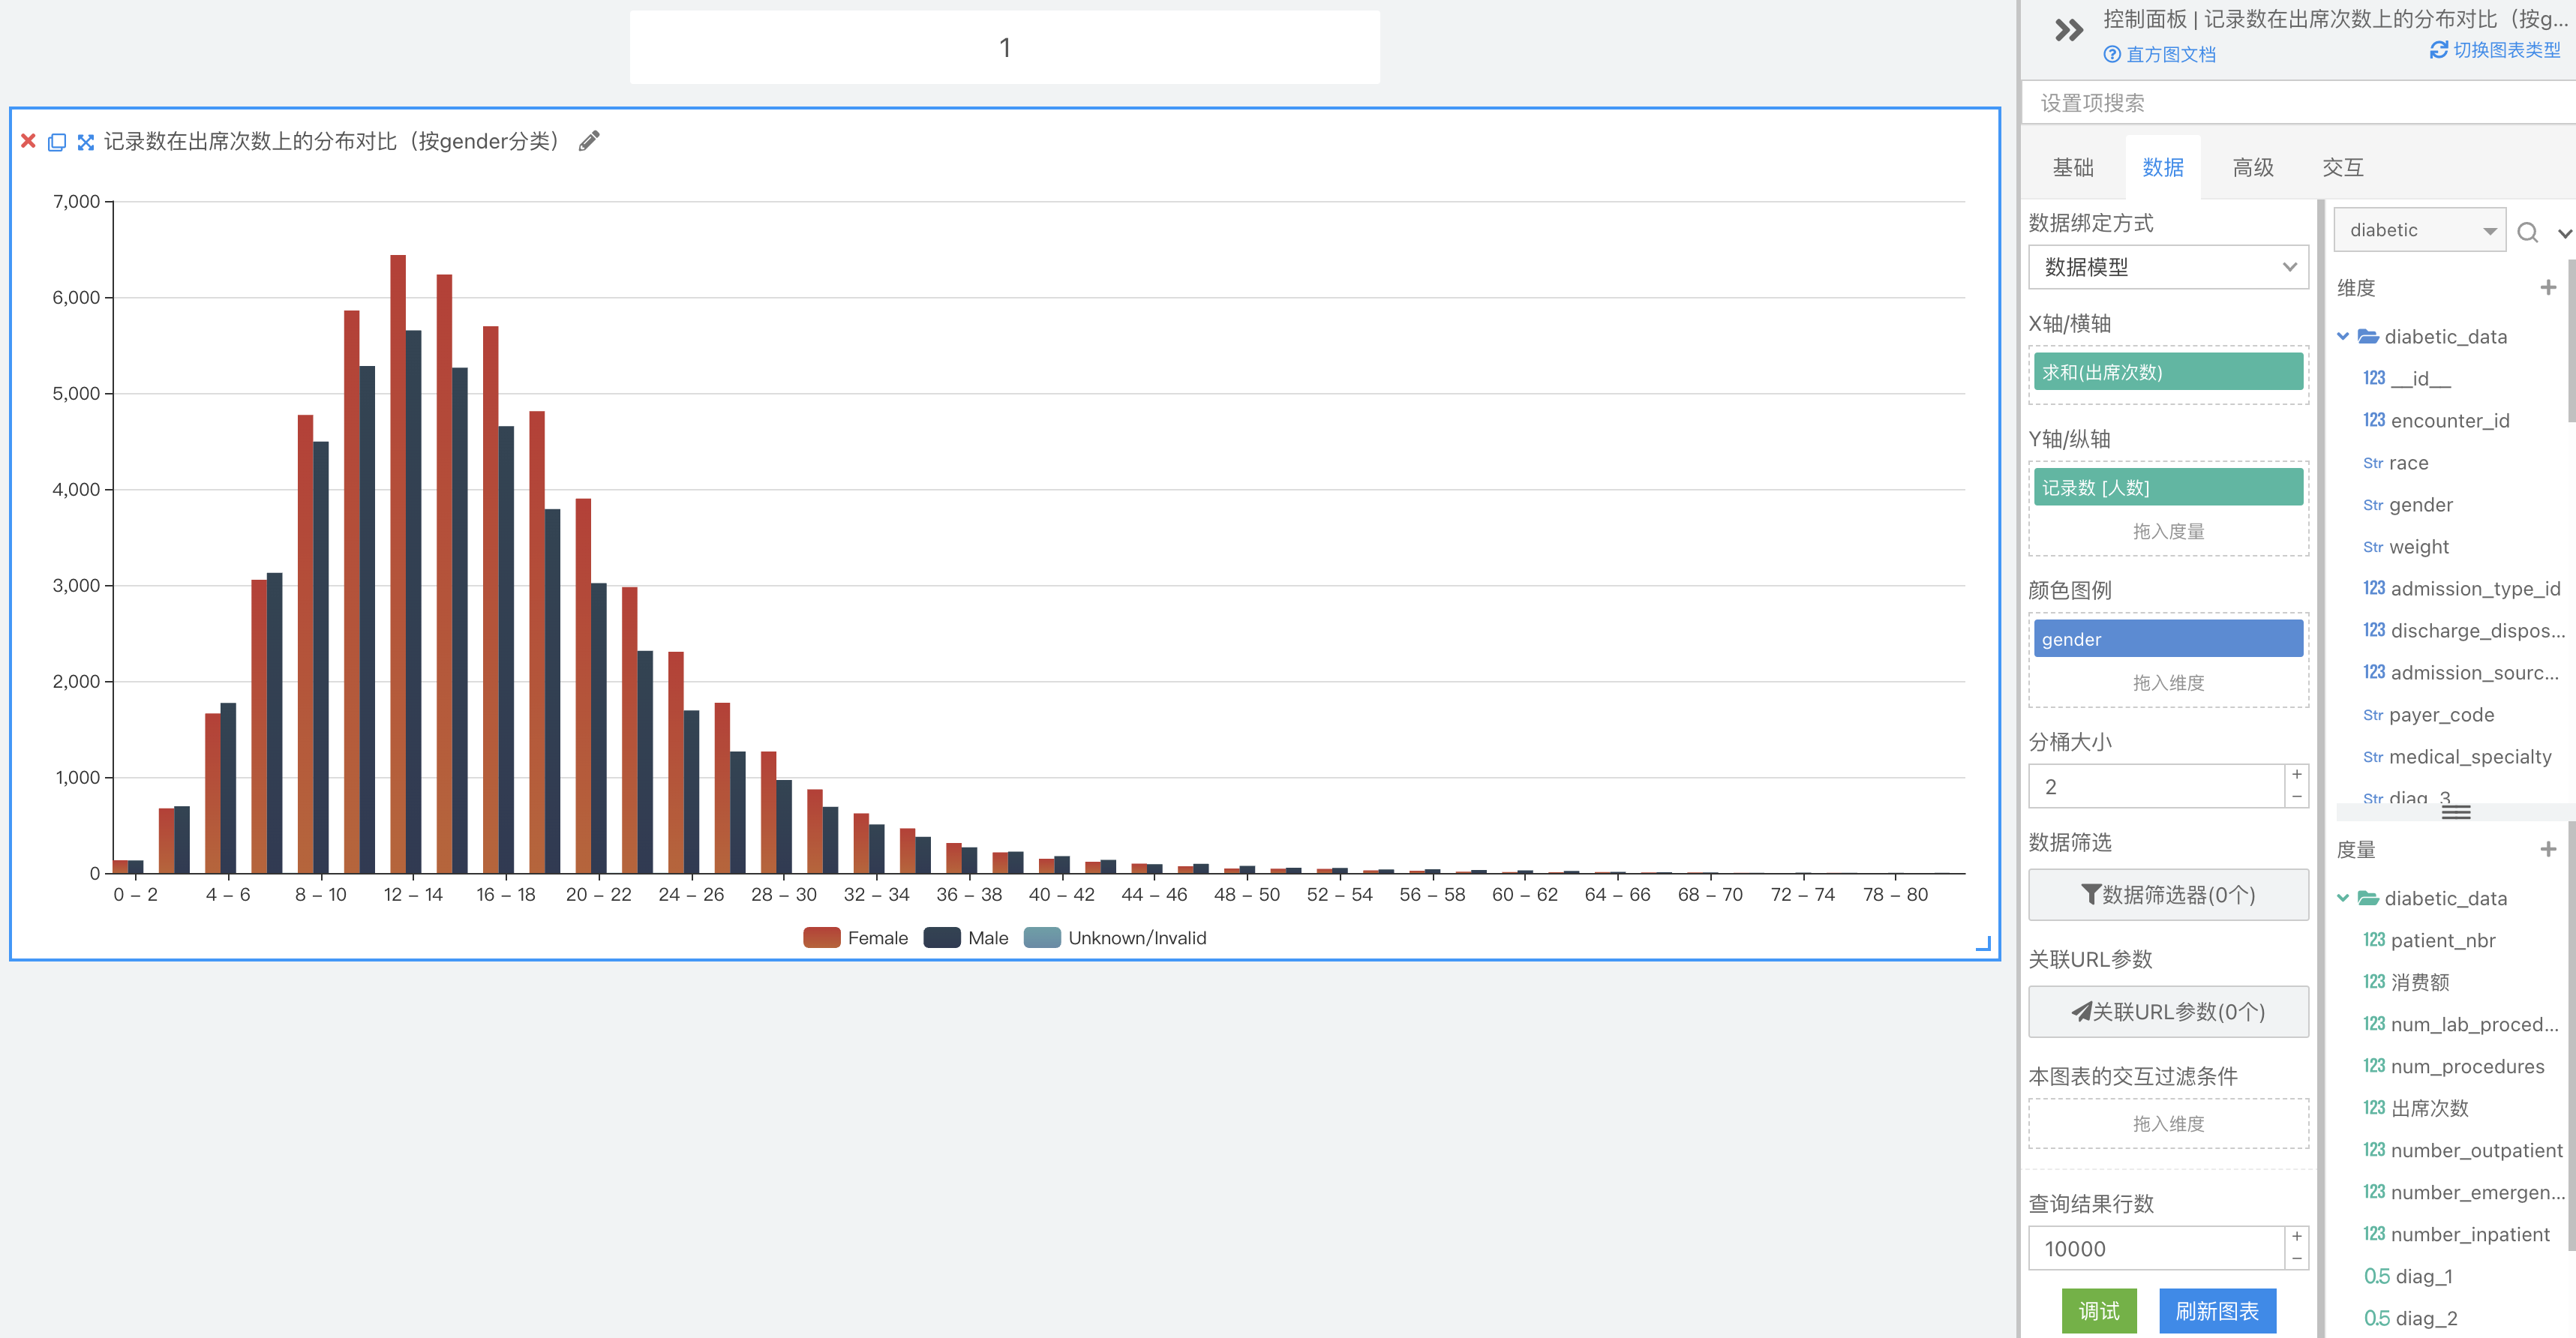The height and width of the screenshot is (1338, 2576).
Task: Select the 消费额 measure field
Action: coord(2406,982)
